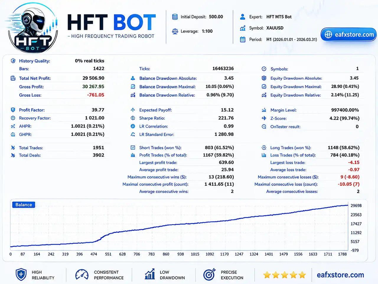Select the Gross Profit value 30 267.95

(x=93, y=87)
